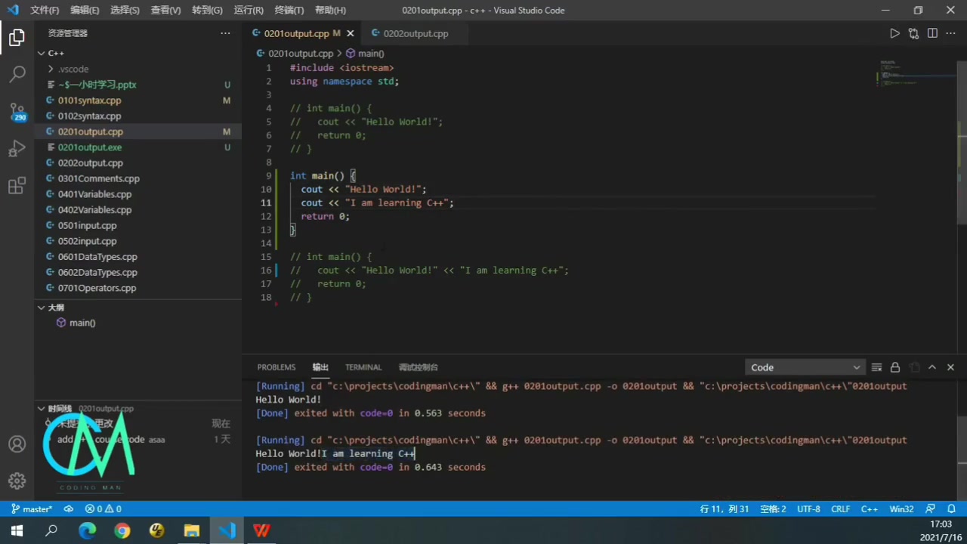The width and height of the screenshot is (967, 544).
Task: Select the 输出 panel tab
Action: [320, 367]
